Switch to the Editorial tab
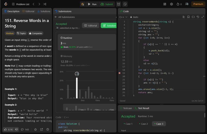 (x=28, y=11)
